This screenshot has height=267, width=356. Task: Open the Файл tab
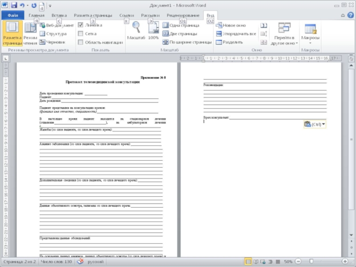[13, 15]
